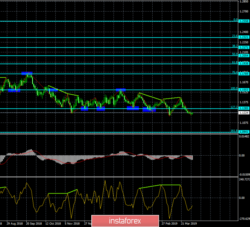
Task: Click the 1.1789 price tag on axis
Action: [x=244, y=74]
